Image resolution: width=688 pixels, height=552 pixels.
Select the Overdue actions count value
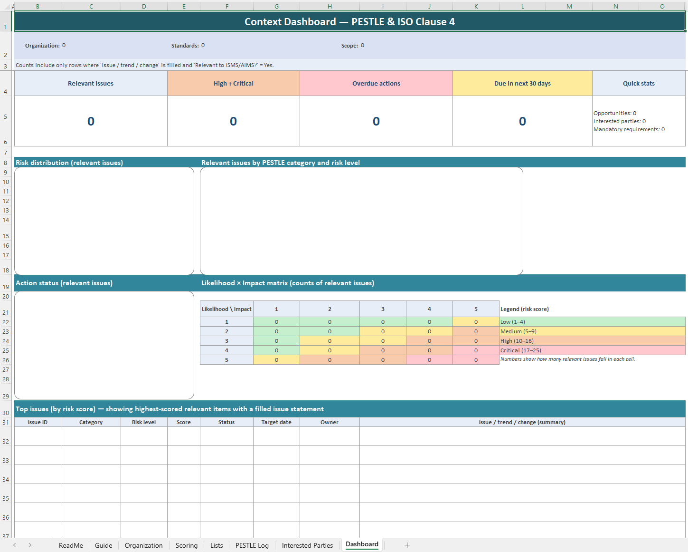376,121
